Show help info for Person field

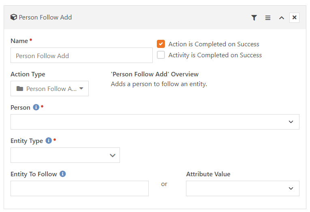pos(36,108)
